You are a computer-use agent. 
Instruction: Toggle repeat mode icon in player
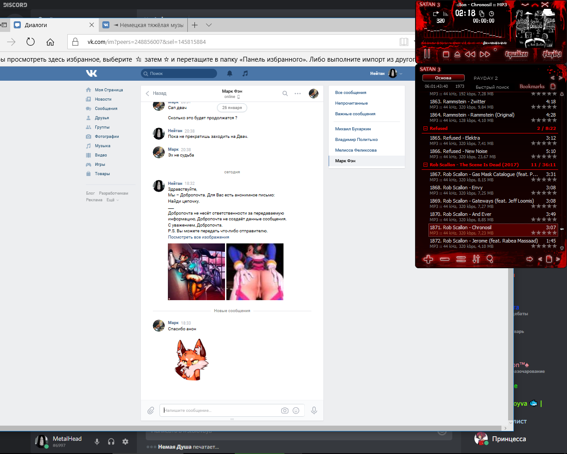(x=436, y=14)
